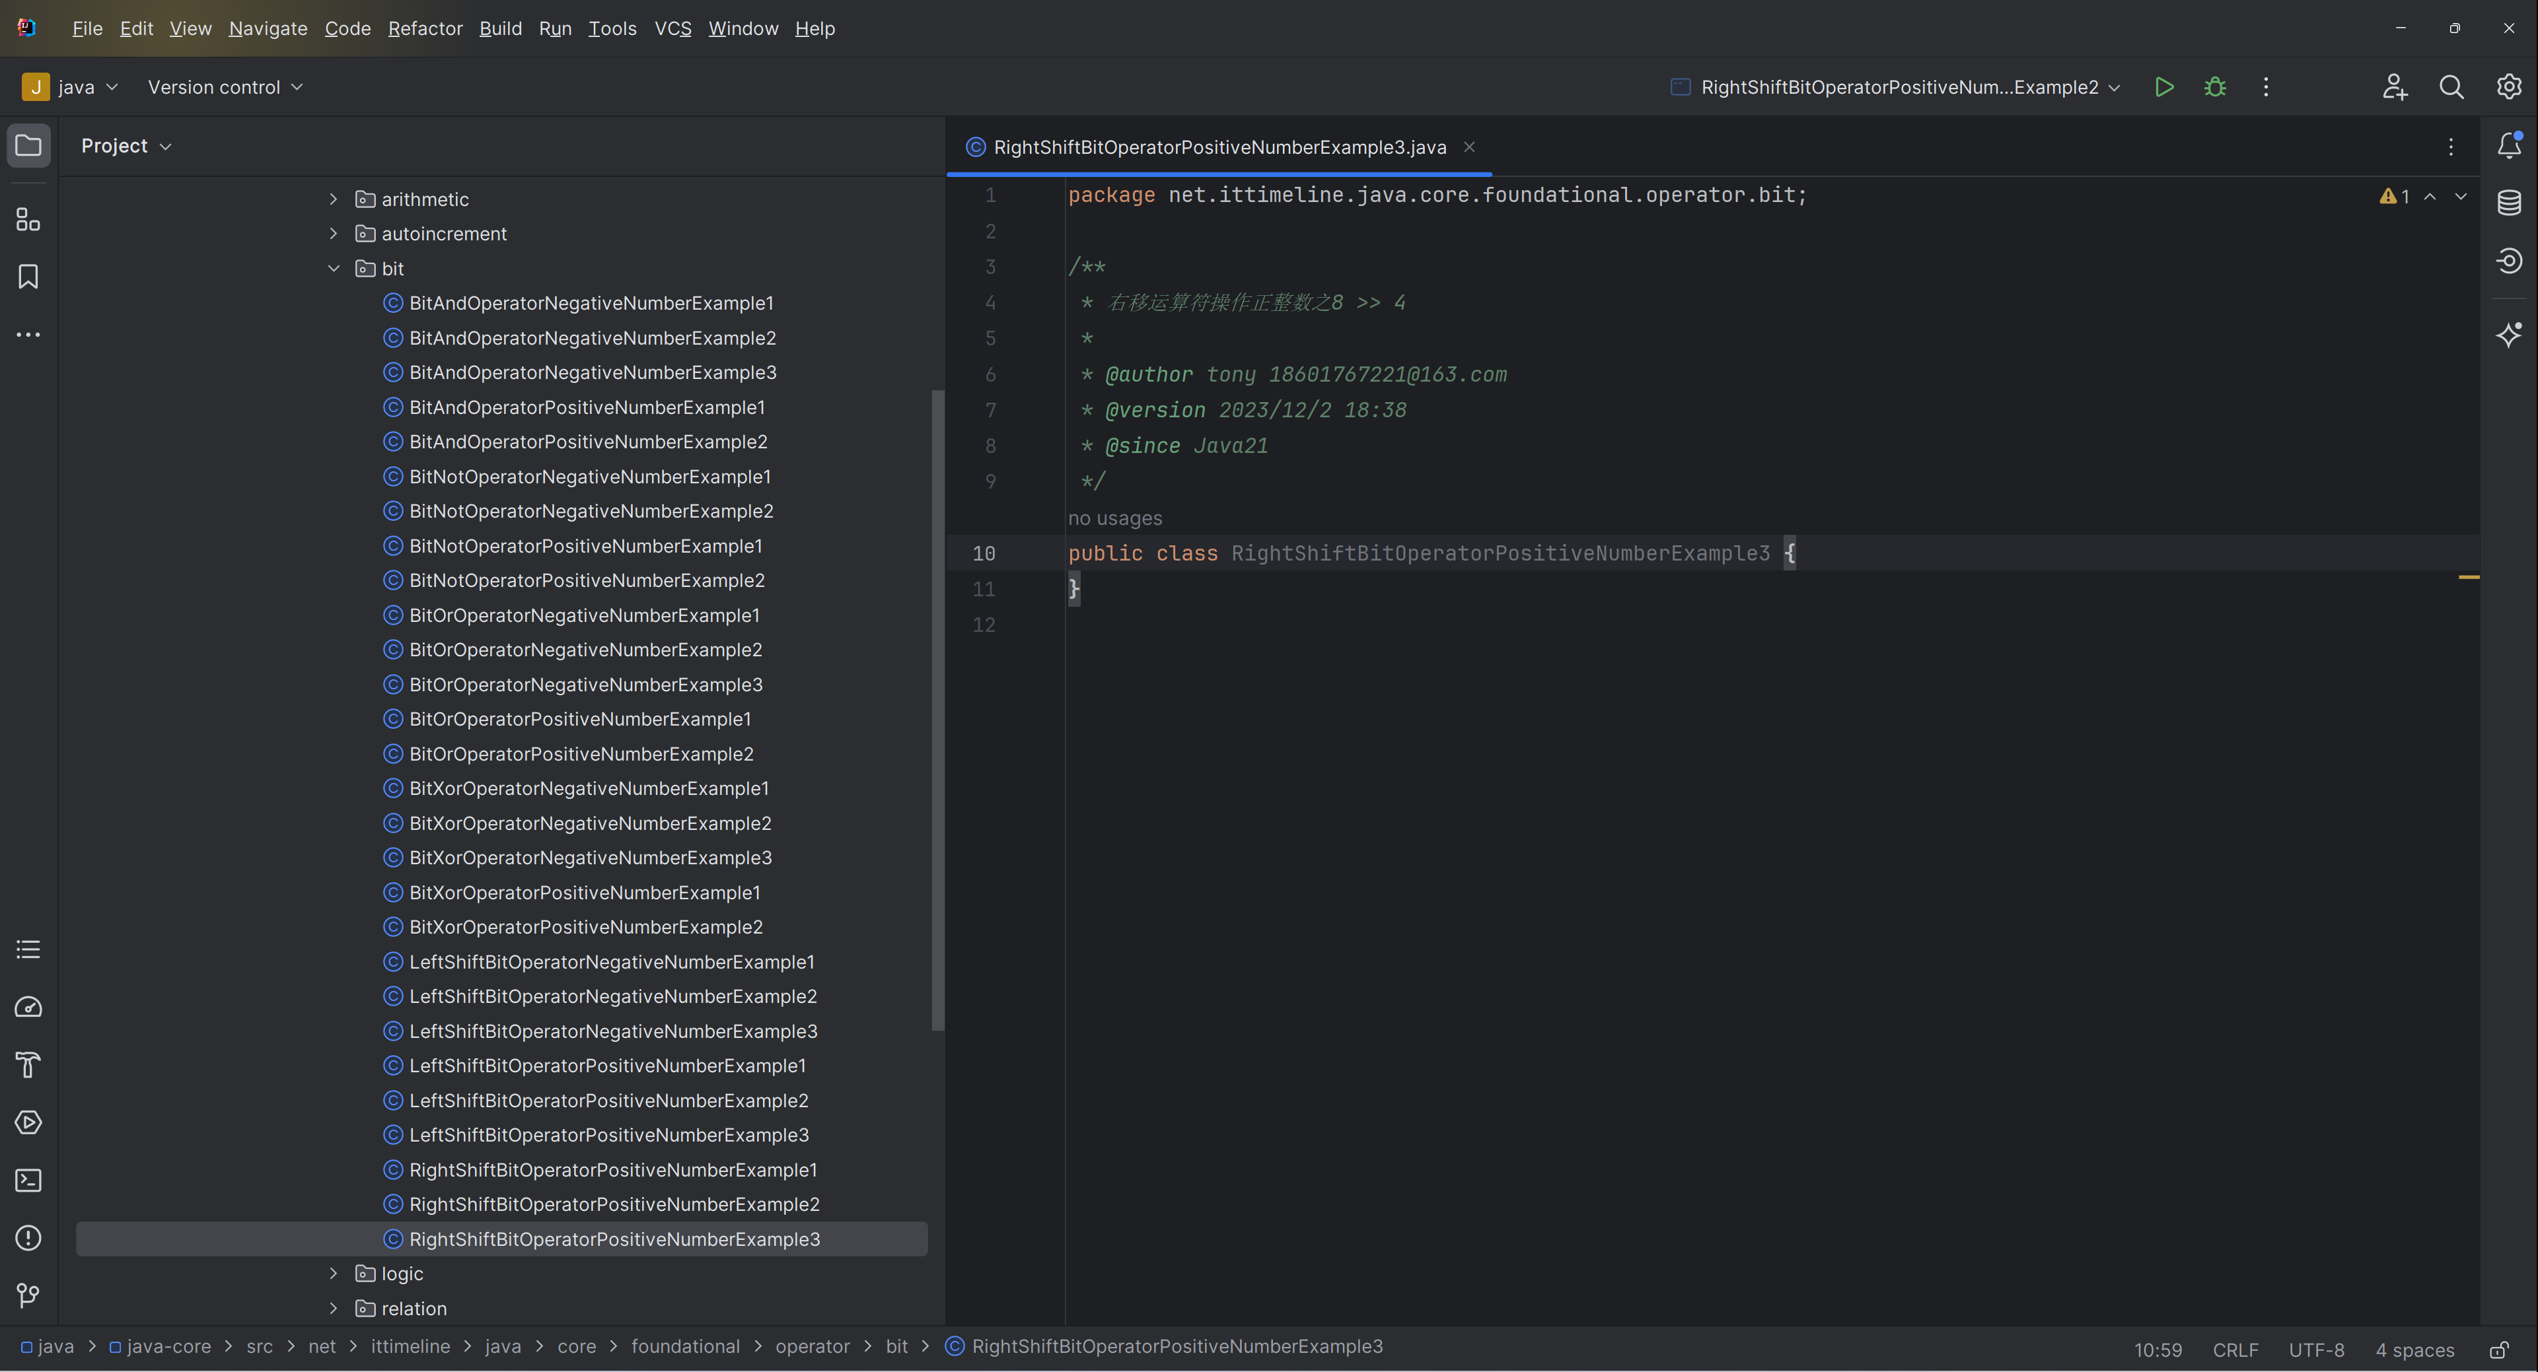Open Search Everywhere magnifier

[2451, 86]
